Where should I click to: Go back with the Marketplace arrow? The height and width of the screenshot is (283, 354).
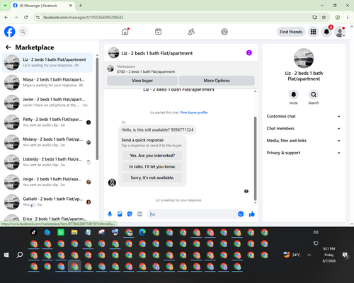coord(8,47)
